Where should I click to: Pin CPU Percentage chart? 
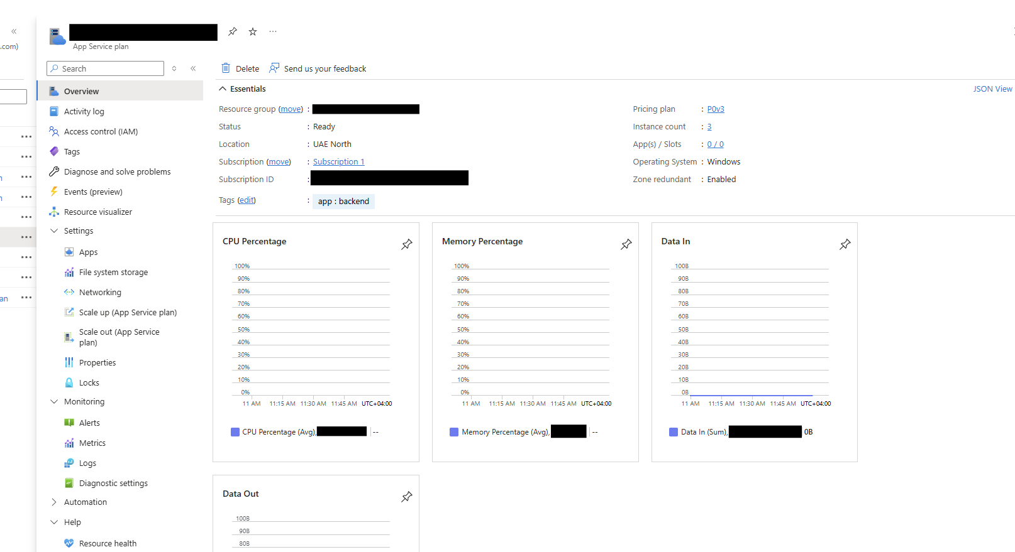(407, 244)
